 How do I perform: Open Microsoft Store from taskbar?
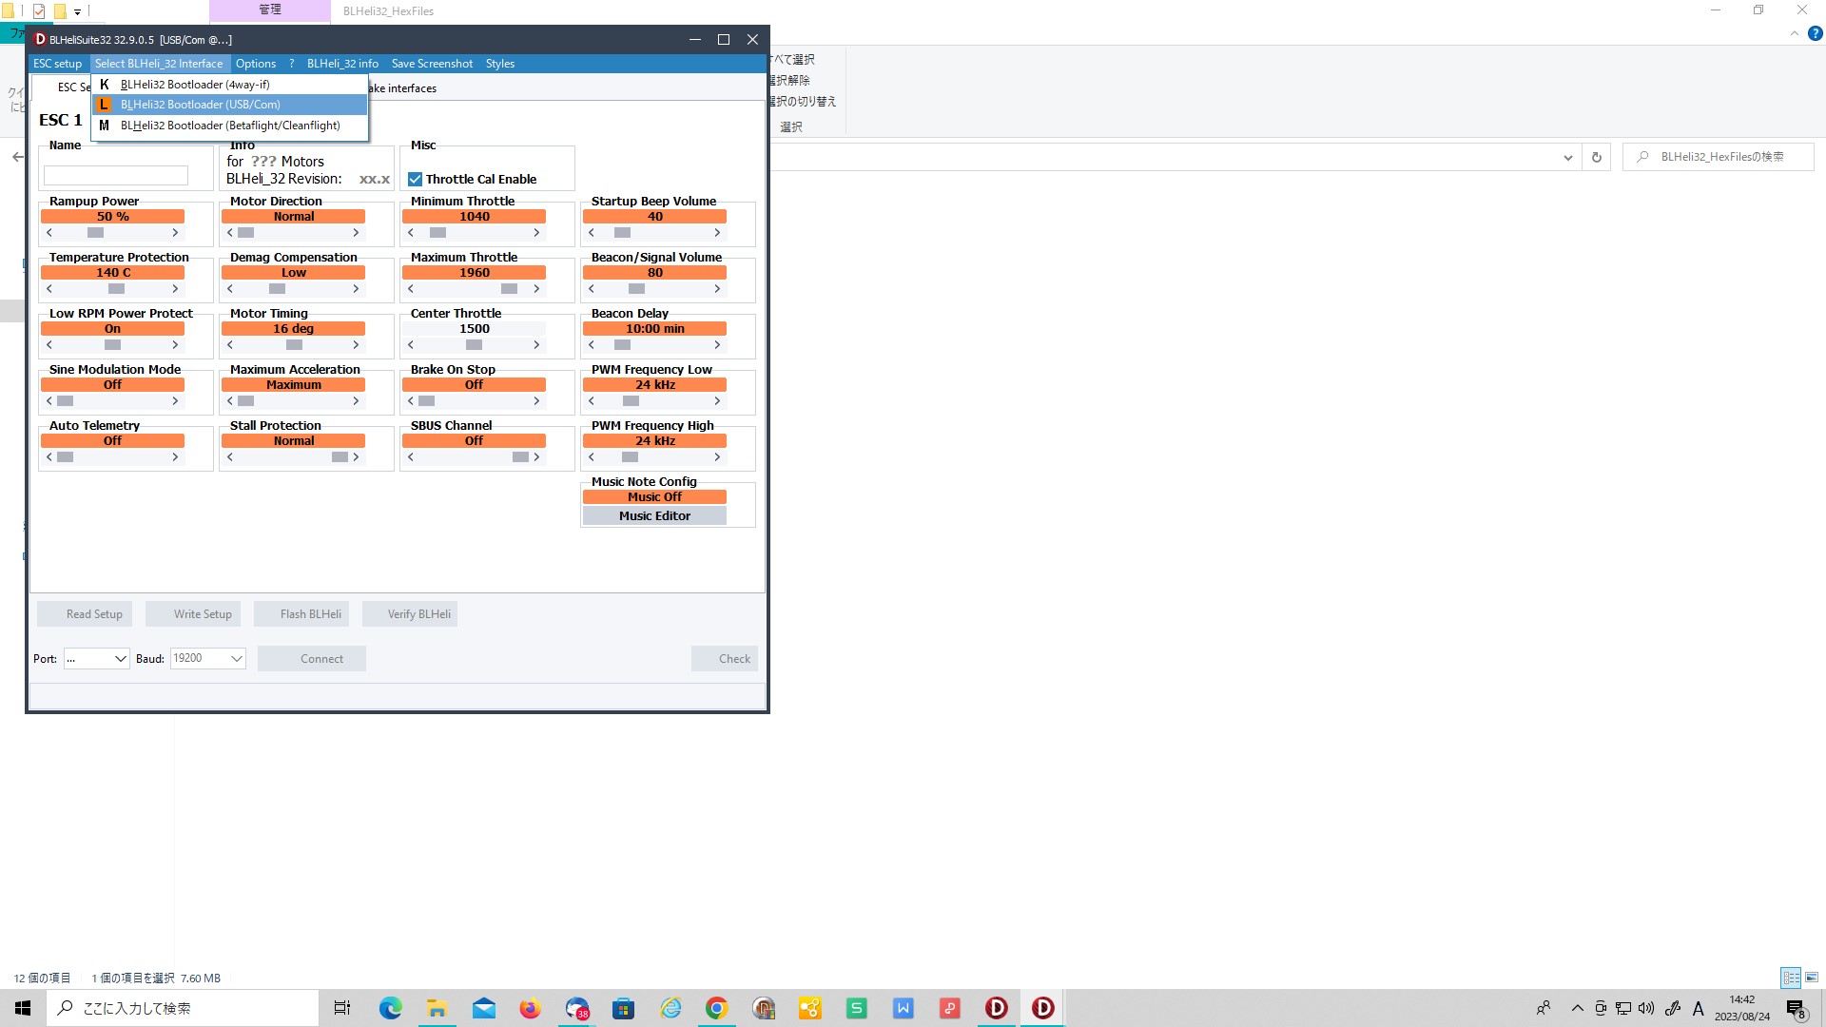coord(623,1008)
